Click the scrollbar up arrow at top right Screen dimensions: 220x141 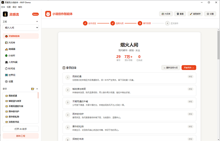point(218,30)
